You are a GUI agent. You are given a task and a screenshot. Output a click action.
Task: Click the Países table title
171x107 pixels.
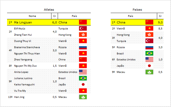tap(137, 10)
